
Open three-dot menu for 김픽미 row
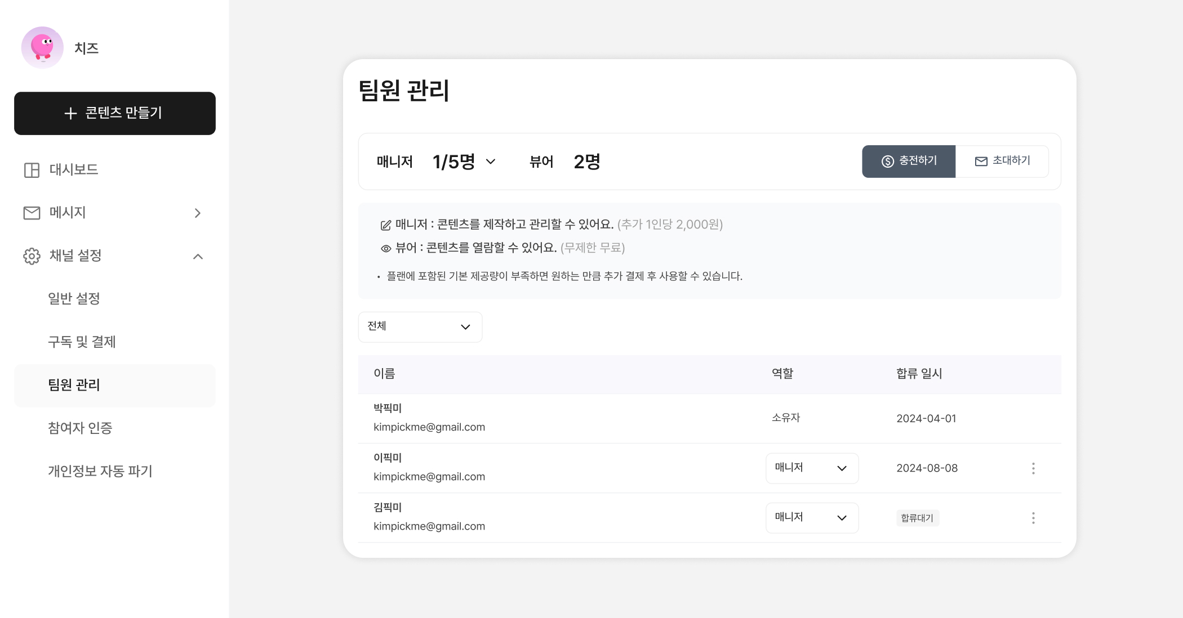(x=1033, y=518)
